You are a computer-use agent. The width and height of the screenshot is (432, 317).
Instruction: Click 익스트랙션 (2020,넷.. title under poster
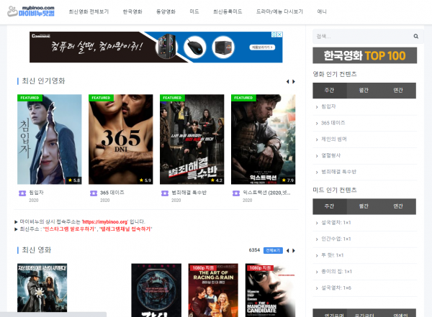click(266, 193)
